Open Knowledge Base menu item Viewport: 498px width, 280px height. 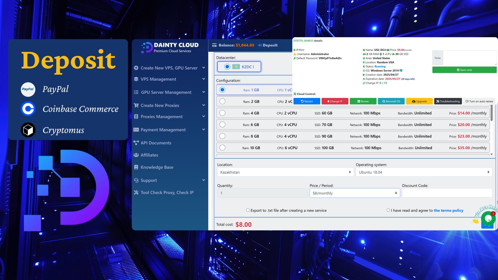tap(157, 167)
